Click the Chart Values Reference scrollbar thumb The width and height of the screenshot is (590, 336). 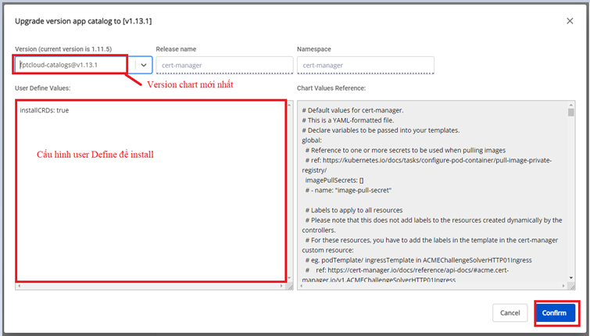coord(571,113)
